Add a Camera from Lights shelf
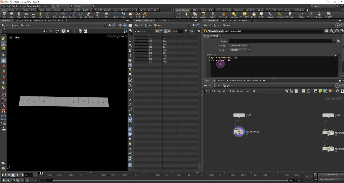344x183 pixels. [178, 15]
